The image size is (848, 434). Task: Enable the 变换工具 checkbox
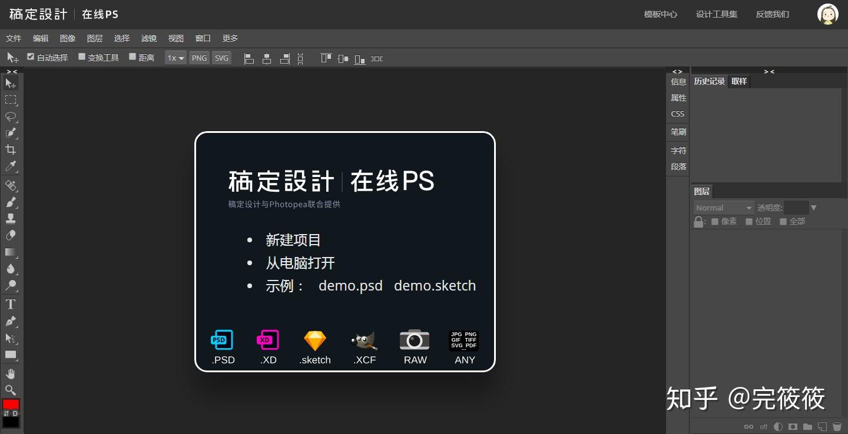[x=82, y=57]
